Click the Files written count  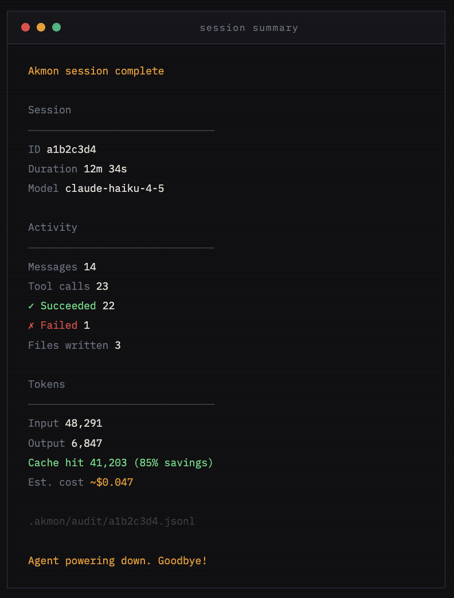[x=118, y=345]
